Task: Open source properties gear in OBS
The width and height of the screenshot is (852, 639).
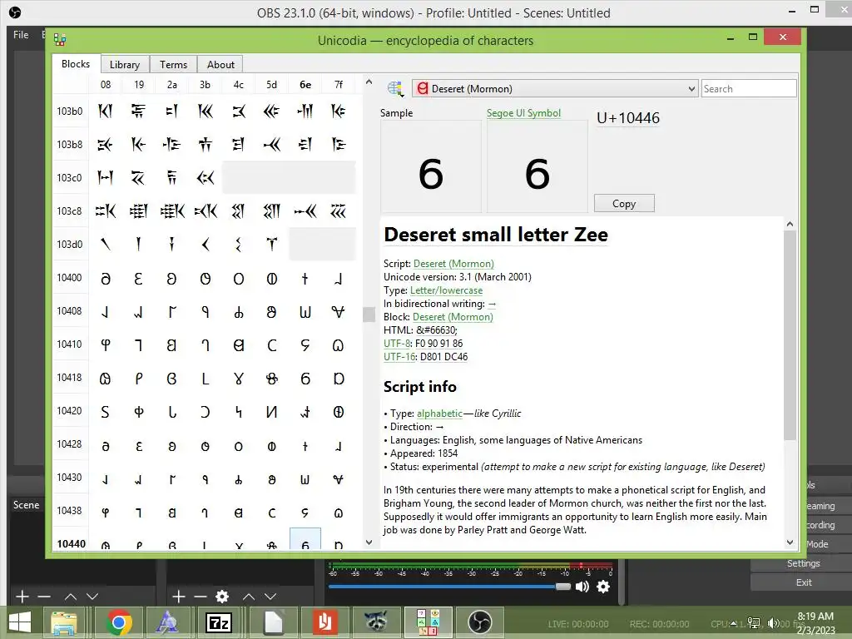Action: pos(221,597)
